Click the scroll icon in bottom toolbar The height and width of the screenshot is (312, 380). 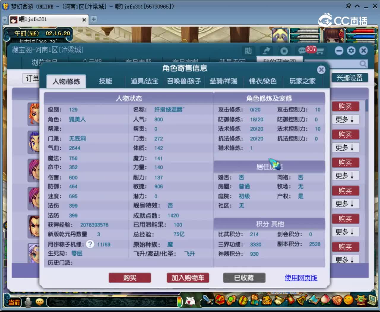(x=279, y=301)
